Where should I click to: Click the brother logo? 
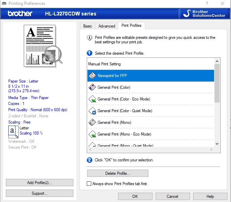[20, 13]
